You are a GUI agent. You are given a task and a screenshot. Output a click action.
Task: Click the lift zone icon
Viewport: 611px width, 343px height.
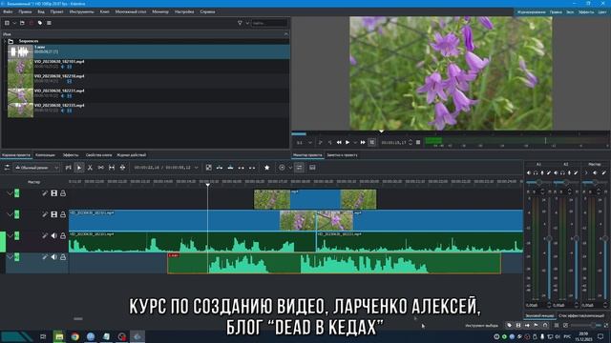pyautogui.click(x=252, y=168)
